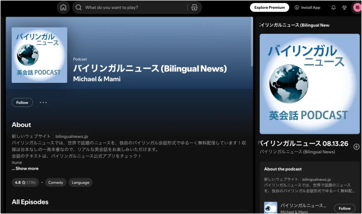Add episode 08.13.26 with plus icon

[x=356, y=147]
